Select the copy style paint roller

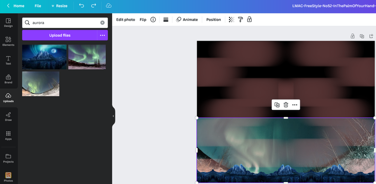(240, 20)
